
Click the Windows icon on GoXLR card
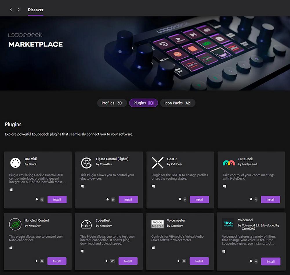[153, 186]
